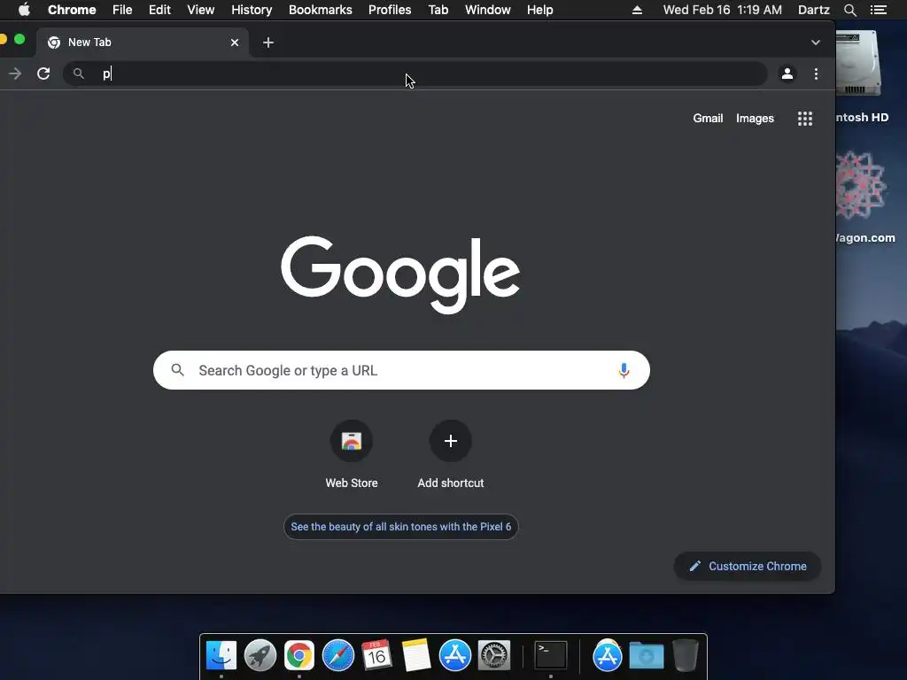Image resolution: width=907 pixels, height=680 pixels.
Task: Open the Images link
Action: tap(755, 118)
